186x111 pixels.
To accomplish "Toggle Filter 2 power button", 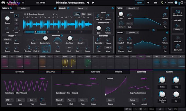I will click(167, 32).
